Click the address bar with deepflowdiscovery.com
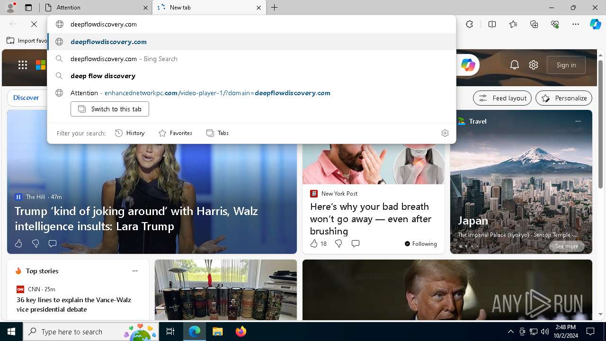606x341 pixels. [251, 24]
